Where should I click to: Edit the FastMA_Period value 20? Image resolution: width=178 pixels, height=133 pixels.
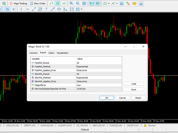[99, 63]
